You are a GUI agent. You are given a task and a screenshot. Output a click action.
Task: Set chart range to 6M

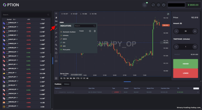74,78
